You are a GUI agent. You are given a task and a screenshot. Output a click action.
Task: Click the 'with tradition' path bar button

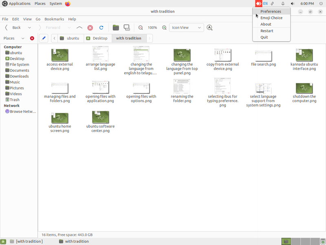(129, 38)
